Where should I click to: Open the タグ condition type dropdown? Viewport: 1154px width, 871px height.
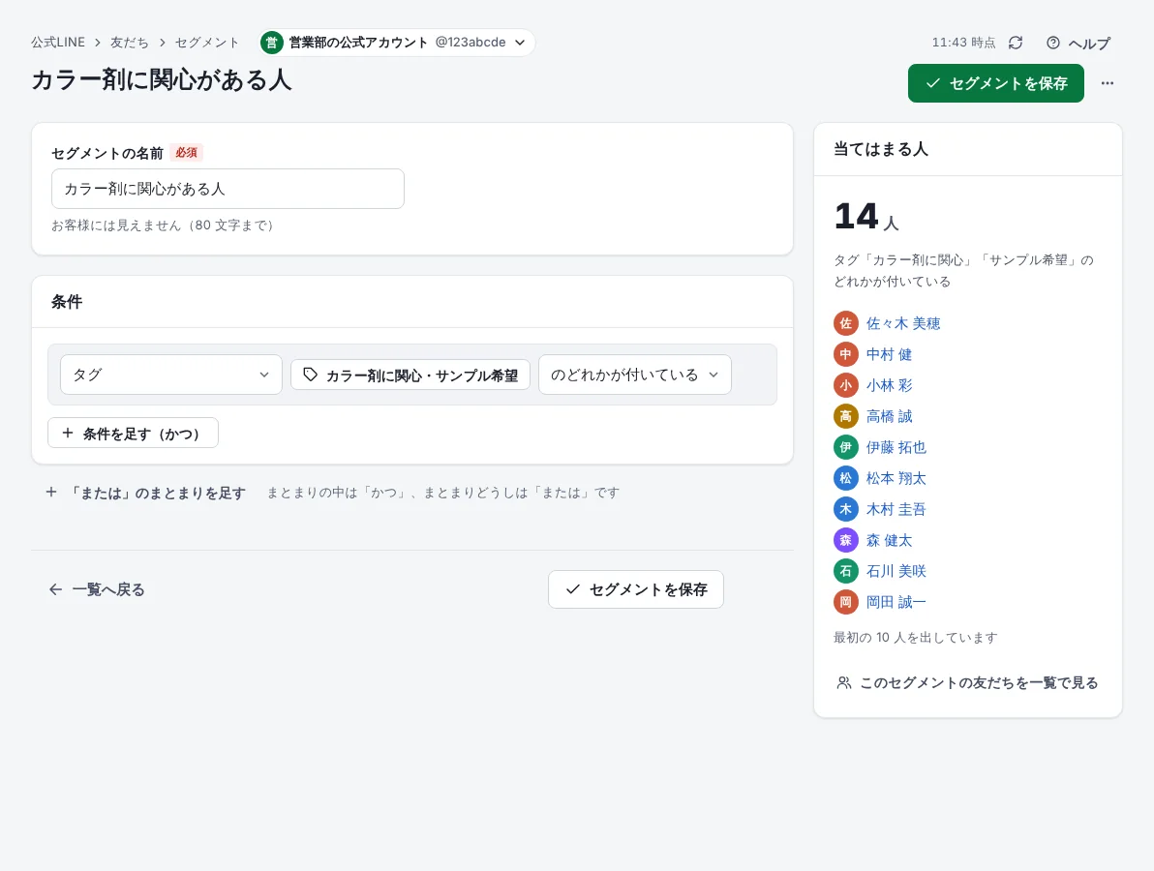tap(171, 375)
